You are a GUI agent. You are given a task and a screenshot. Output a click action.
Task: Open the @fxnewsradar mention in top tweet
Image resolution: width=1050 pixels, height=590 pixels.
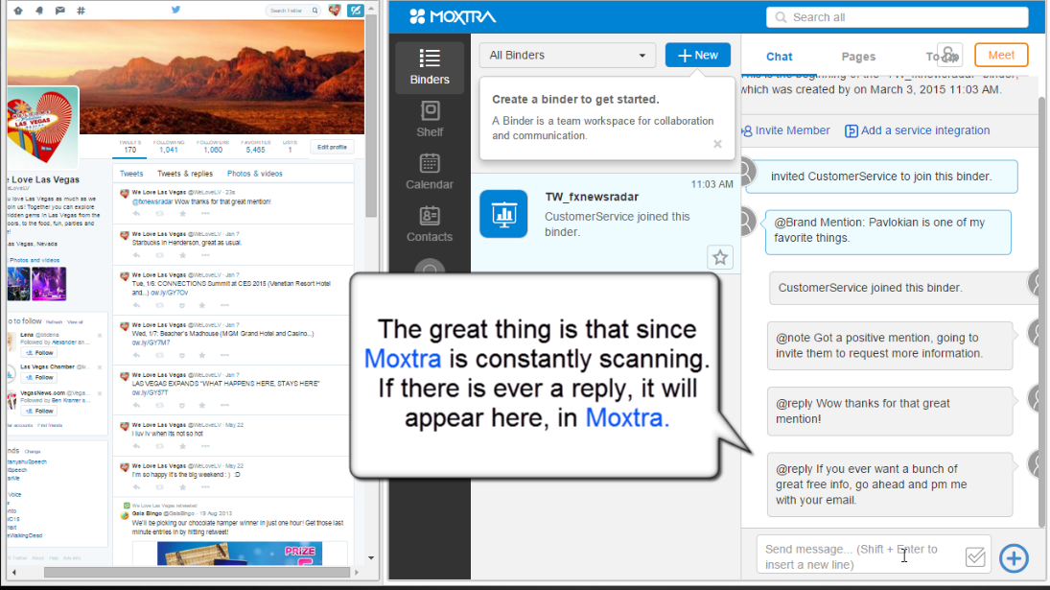pyautogui.click(x=152, y=201)
